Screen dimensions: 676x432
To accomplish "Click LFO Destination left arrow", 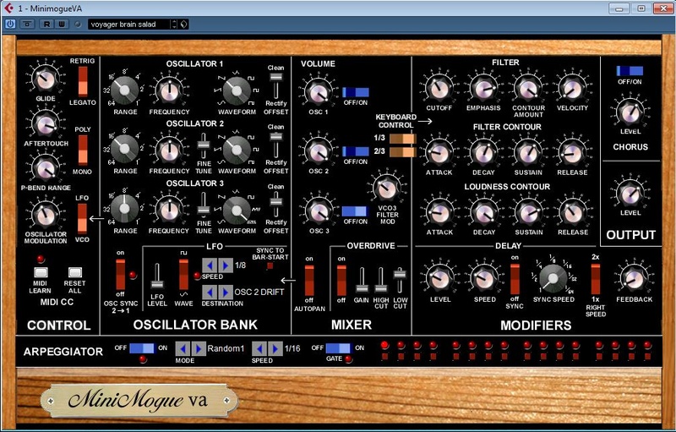I will tap(210, 293).
